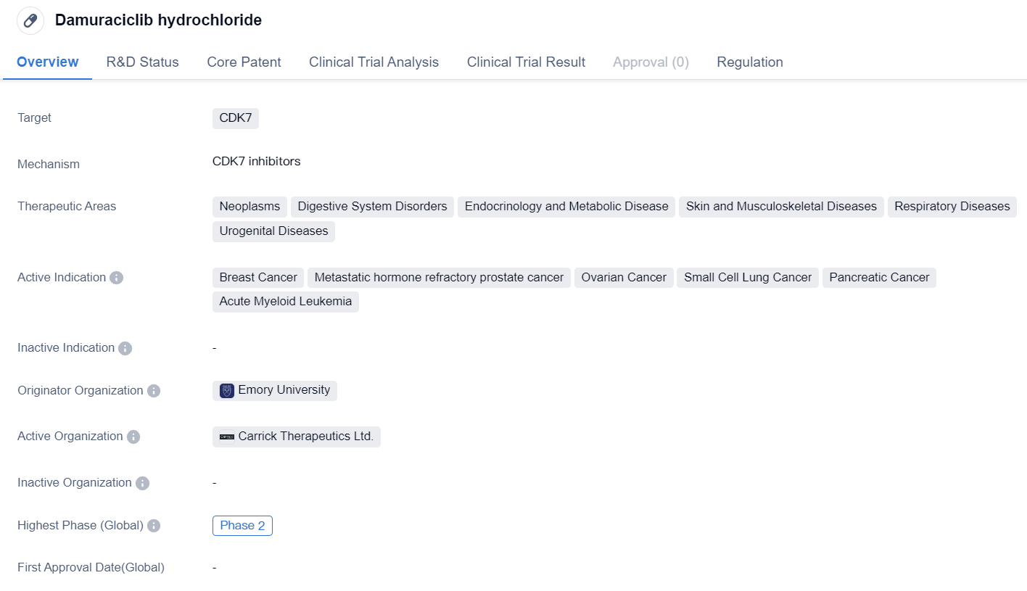
Task: Select the Regulation tab
Action: point(749,62)
